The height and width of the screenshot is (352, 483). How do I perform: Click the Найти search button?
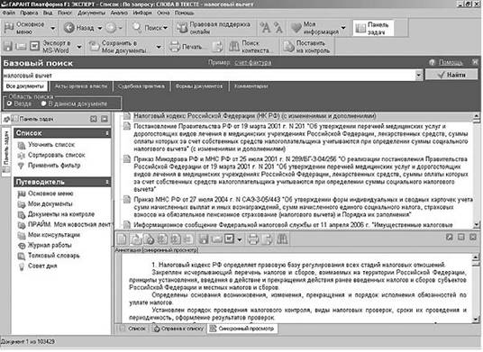coord(451,75)
